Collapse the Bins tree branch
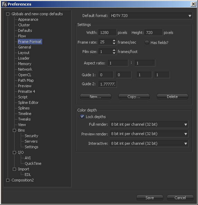The image size is (198, 205). click(15, 130)
